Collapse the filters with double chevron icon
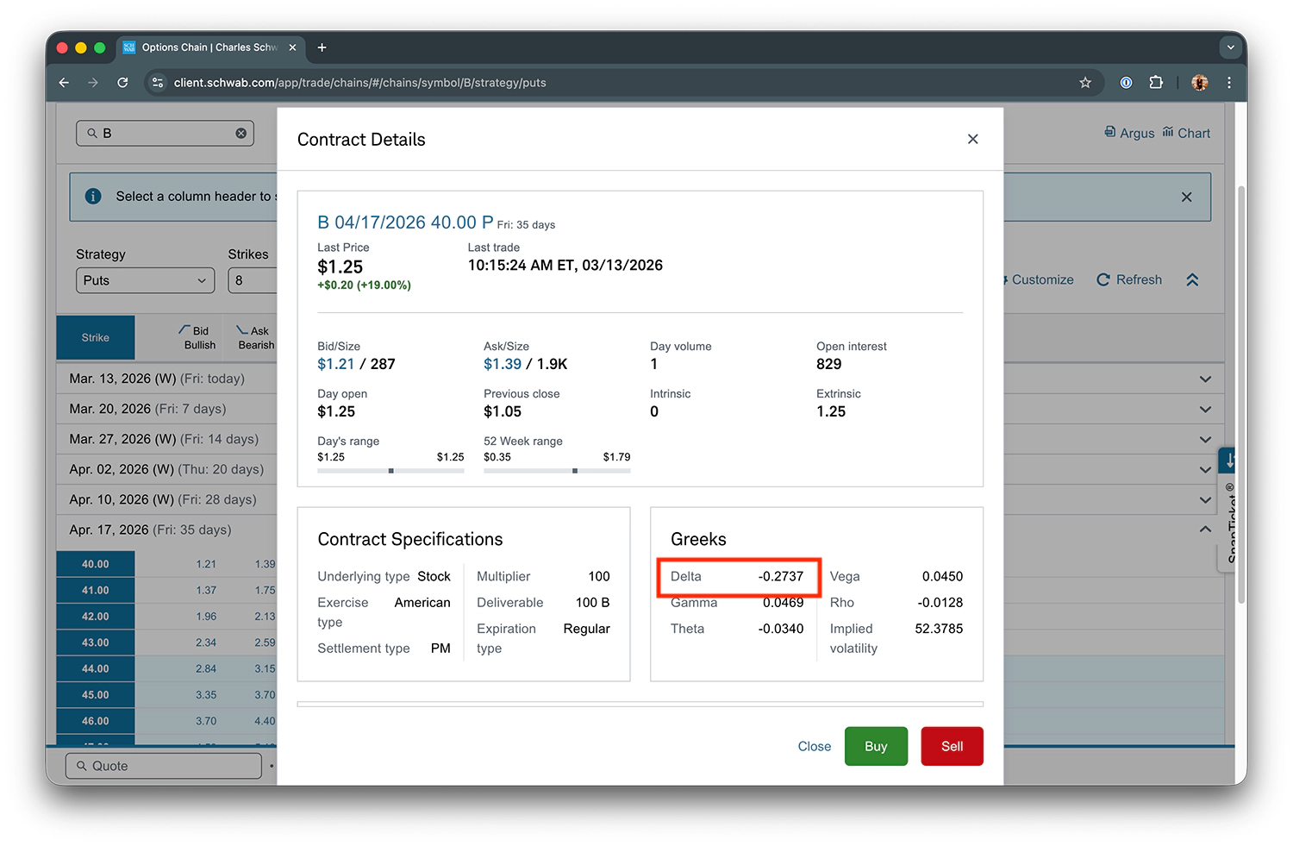Viewport: 1293px width, 846px height. pyautogui.click(x=1192, y=279)
